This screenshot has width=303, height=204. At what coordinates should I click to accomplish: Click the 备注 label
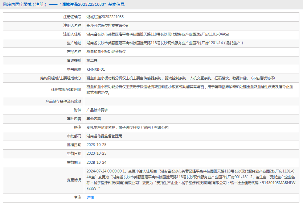[78, 128]
